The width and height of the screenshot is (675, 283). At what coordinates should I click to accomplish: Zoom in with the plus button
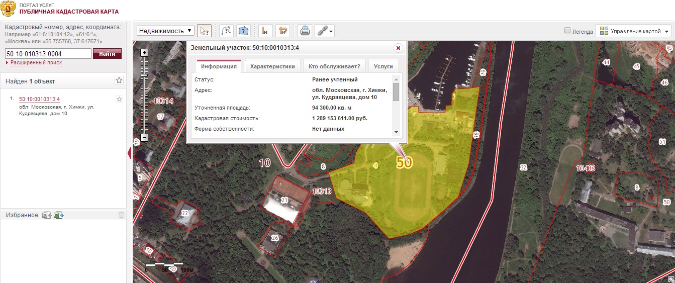[144, 53]
